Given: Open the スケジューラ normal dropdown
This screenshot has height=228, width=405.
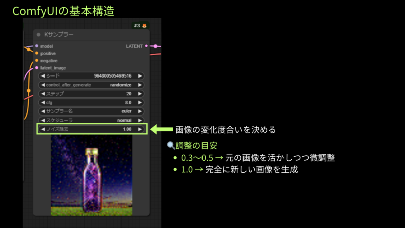Looking at the screenshot, I should (124, 120).
